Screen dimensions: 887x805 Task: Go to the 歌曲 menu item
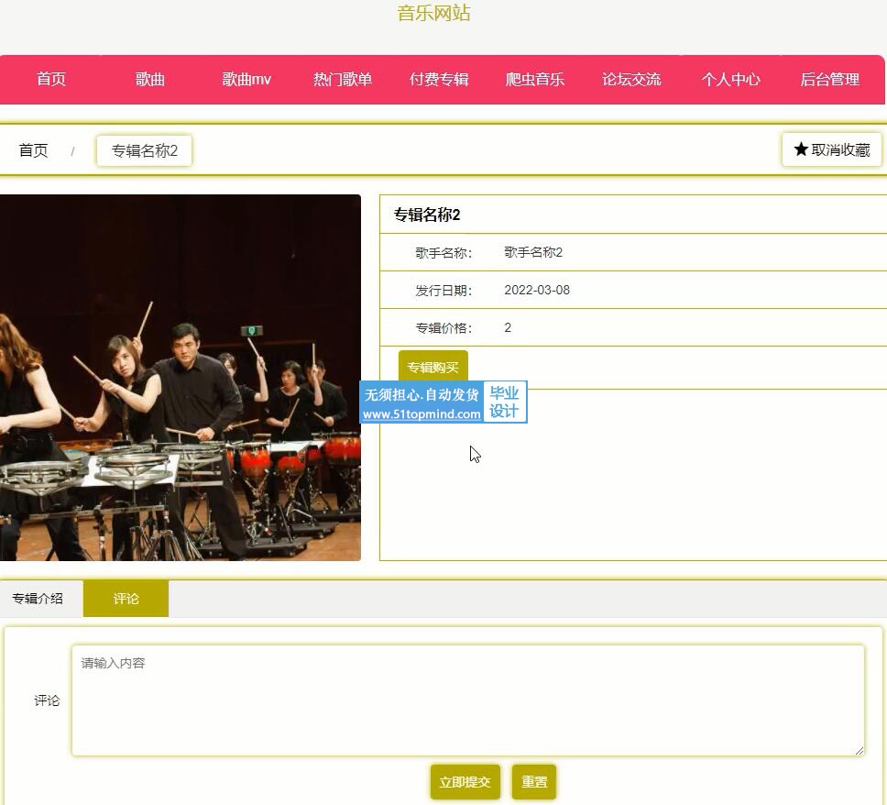coord(150,79)
